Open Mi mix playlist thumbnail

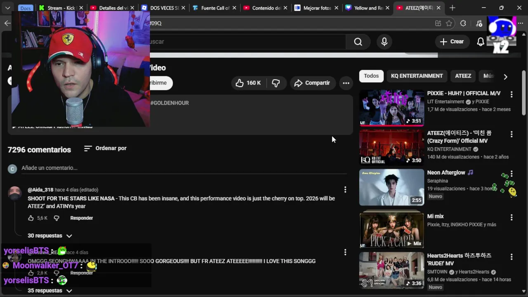(391, 230)
